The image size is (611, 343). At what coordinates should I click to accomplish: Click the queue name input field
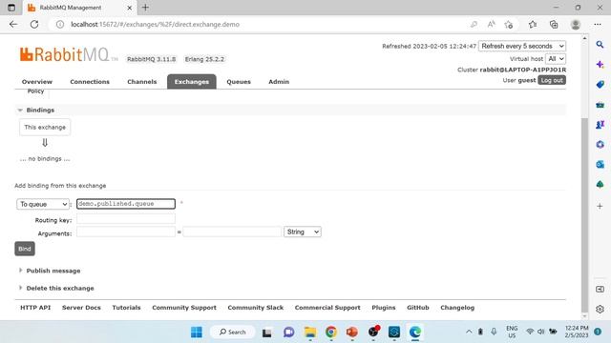click(x=126, y=204)
